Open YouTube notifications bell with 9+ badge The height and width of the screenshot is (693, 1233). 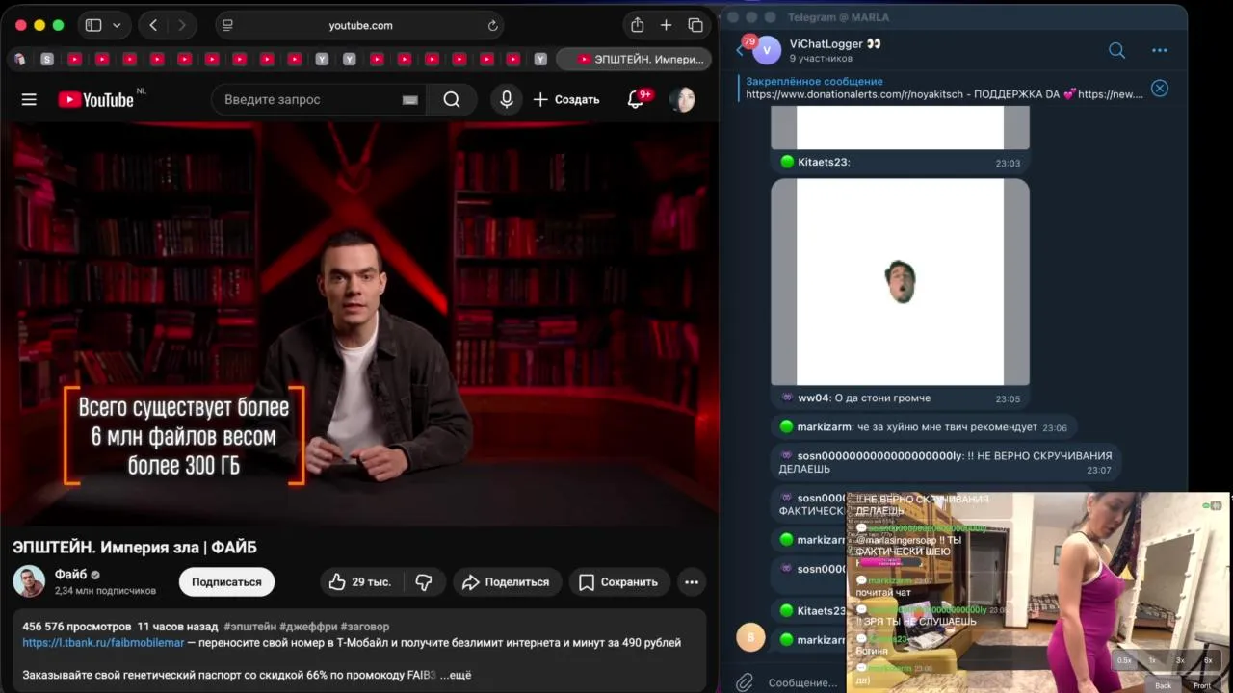(637, 99)
